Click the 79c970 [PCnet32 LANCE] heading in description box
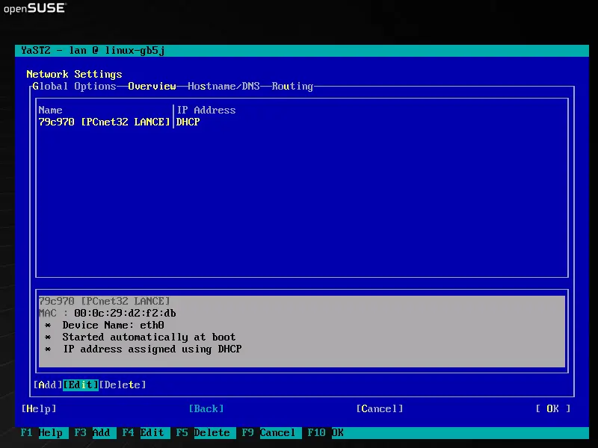This screenshot has width=598, height=448. pos(104,301)
